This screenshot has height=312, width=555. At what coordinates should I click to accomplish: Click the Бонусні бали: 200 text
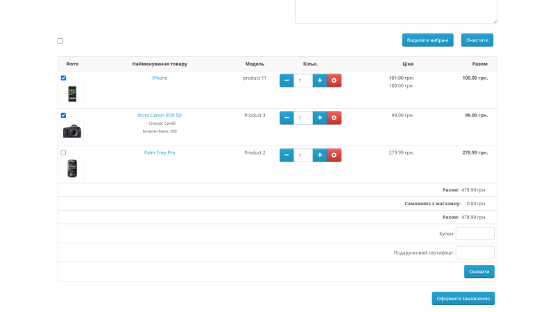pyautogui.click(x=160, y=131)
